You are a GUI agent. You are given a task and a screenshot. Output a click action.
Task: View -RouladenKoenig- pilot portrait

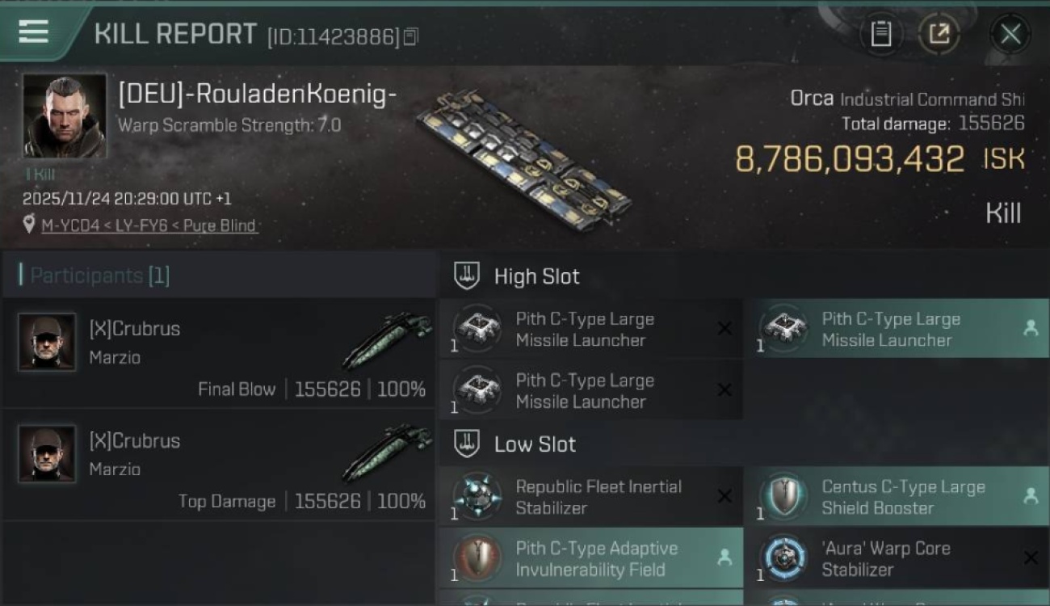65,116
